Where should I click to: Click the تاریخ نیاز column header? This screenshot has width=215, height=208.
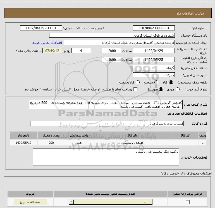coord(23,135)
